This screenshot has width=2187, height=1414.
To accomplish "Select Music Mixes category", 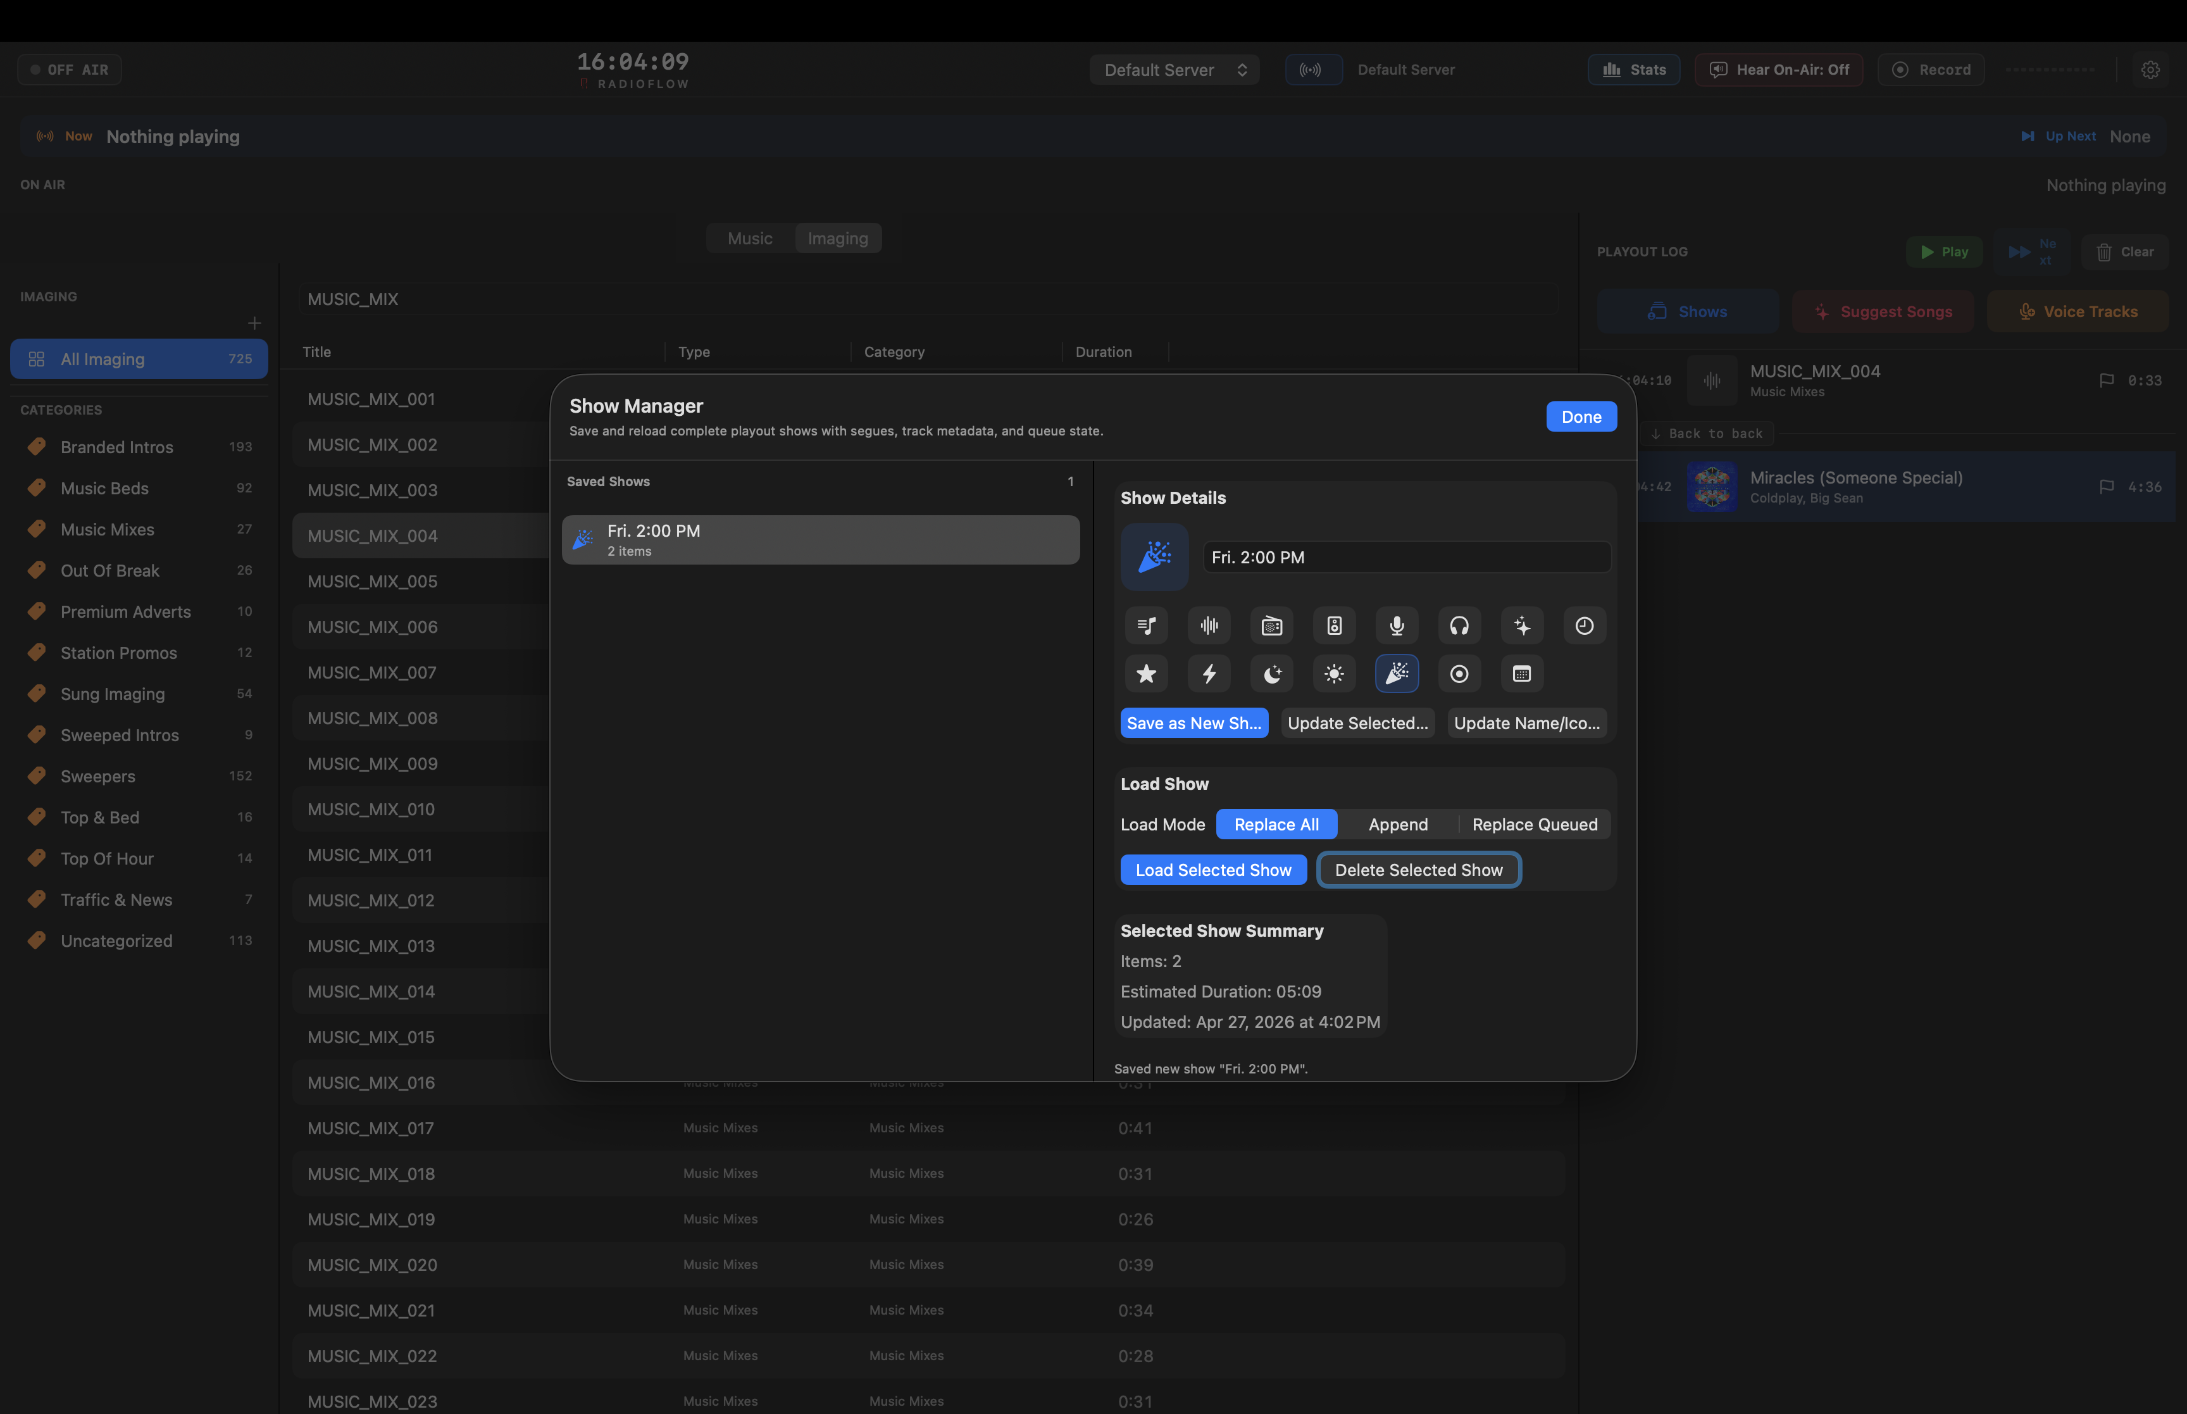I will click(x=139, y=530).
